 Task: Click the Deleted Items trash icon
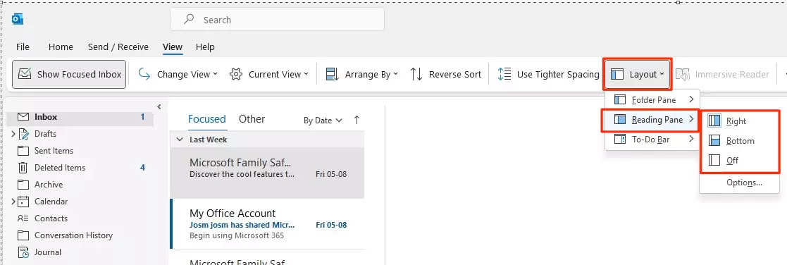pos(23,168)
